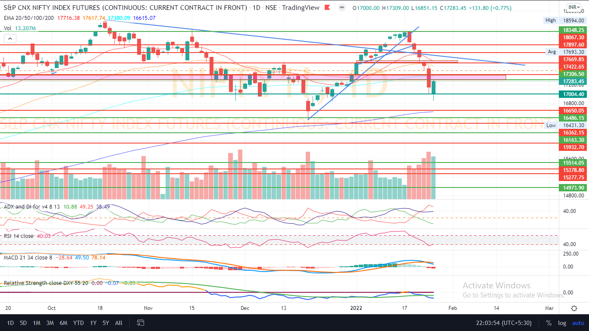Image resolution: width=589 pixels, height=331 pixels.
Task: Select the Relative Strength DXY legend
Action: pyautogui.click(x=47, y=283)
